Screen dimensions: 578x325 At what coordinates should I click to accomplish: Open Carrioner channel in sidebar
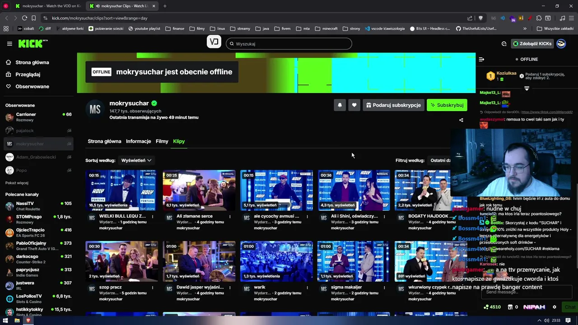point(38,117)
